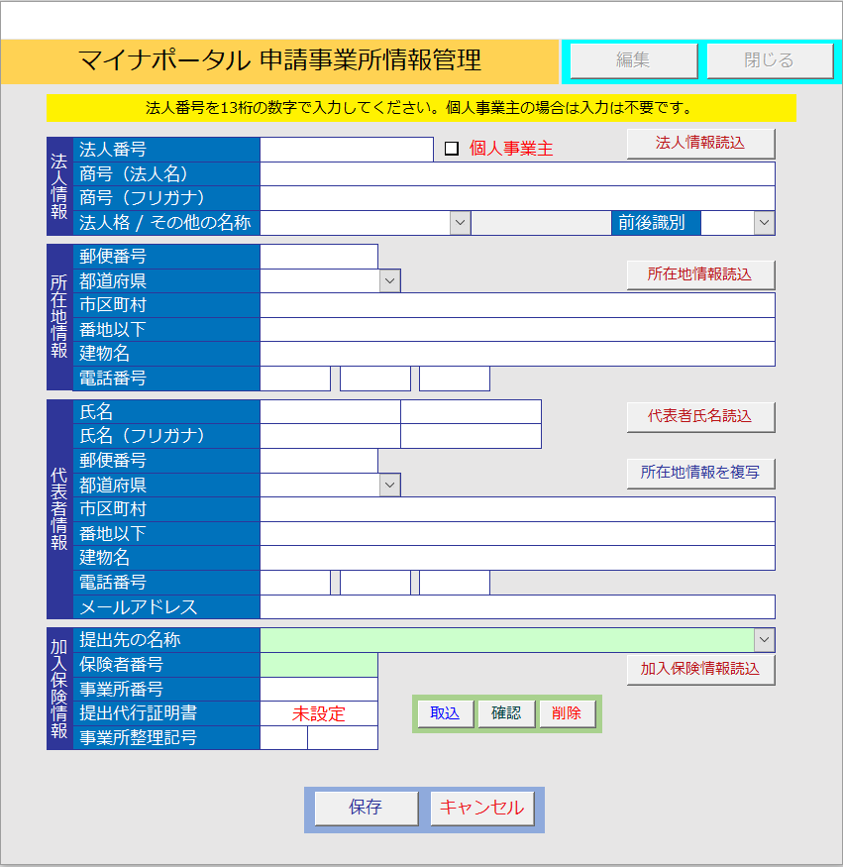Click the 法人番号 input field
Screen dimensions: 843x867
tap(346, 150)
